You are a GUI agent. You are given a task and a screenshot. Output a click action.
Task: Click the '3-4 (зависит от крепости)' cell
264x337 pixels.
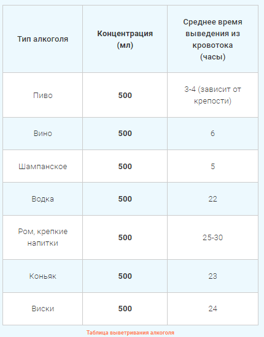pos(213,95)
